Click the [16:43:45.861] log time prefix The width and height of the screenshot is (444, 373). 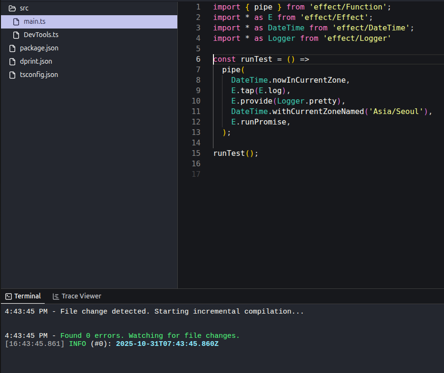[35, 344]
